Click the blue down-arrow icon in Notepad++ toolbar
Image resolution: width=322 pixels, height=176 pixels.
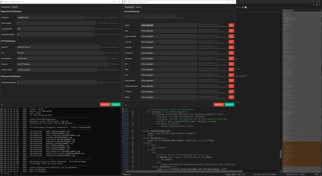coord(240,7)
